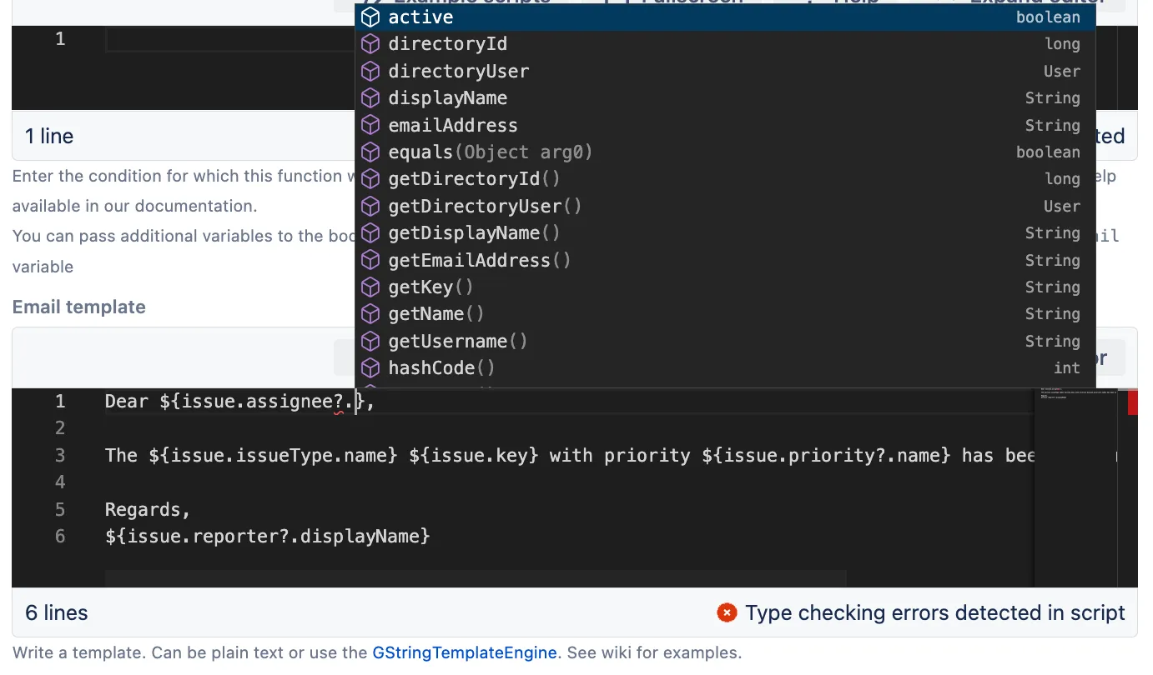Image resolution: width=1153 pixels, height=675 pixels.
Task: Click cube icon beside 'directoryId'
Action: [x=370, y=44]
